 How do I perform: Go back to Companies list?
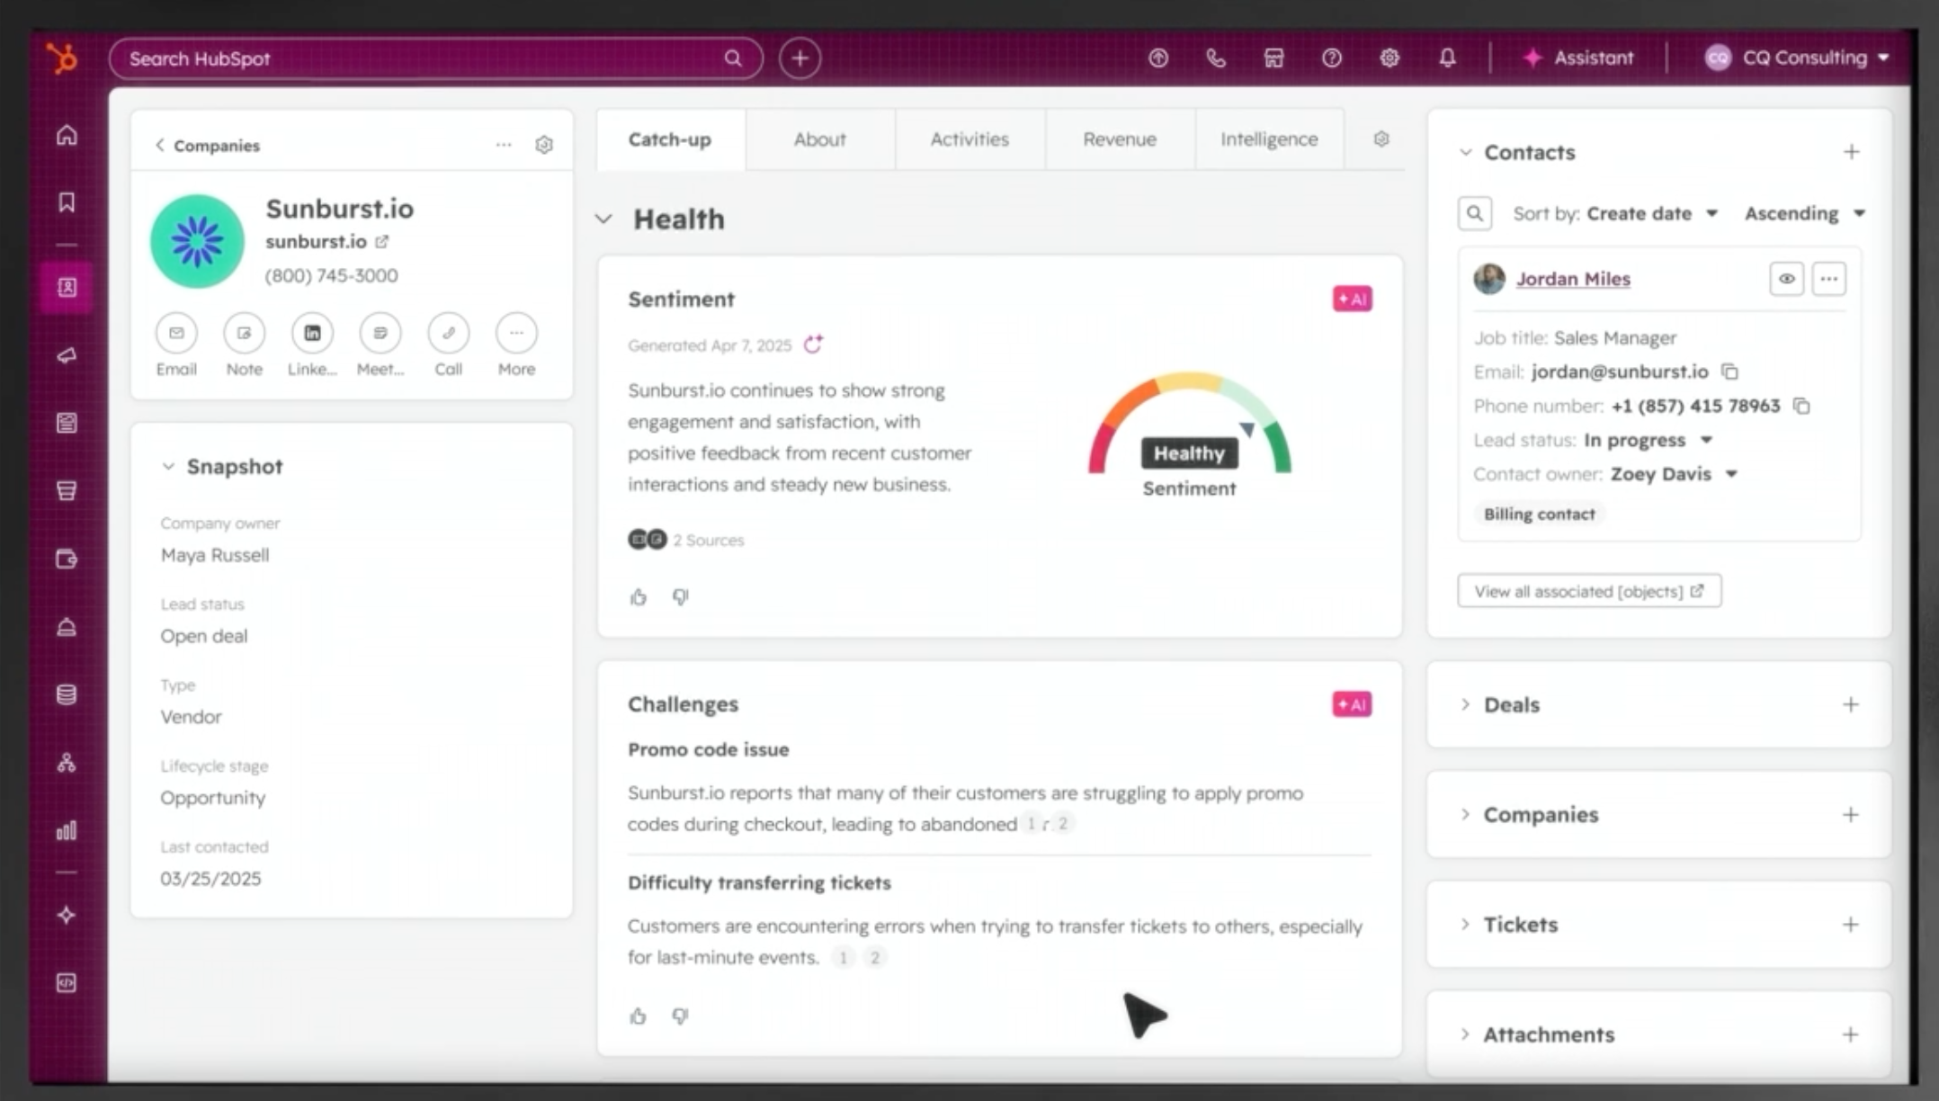coord(208,145)
